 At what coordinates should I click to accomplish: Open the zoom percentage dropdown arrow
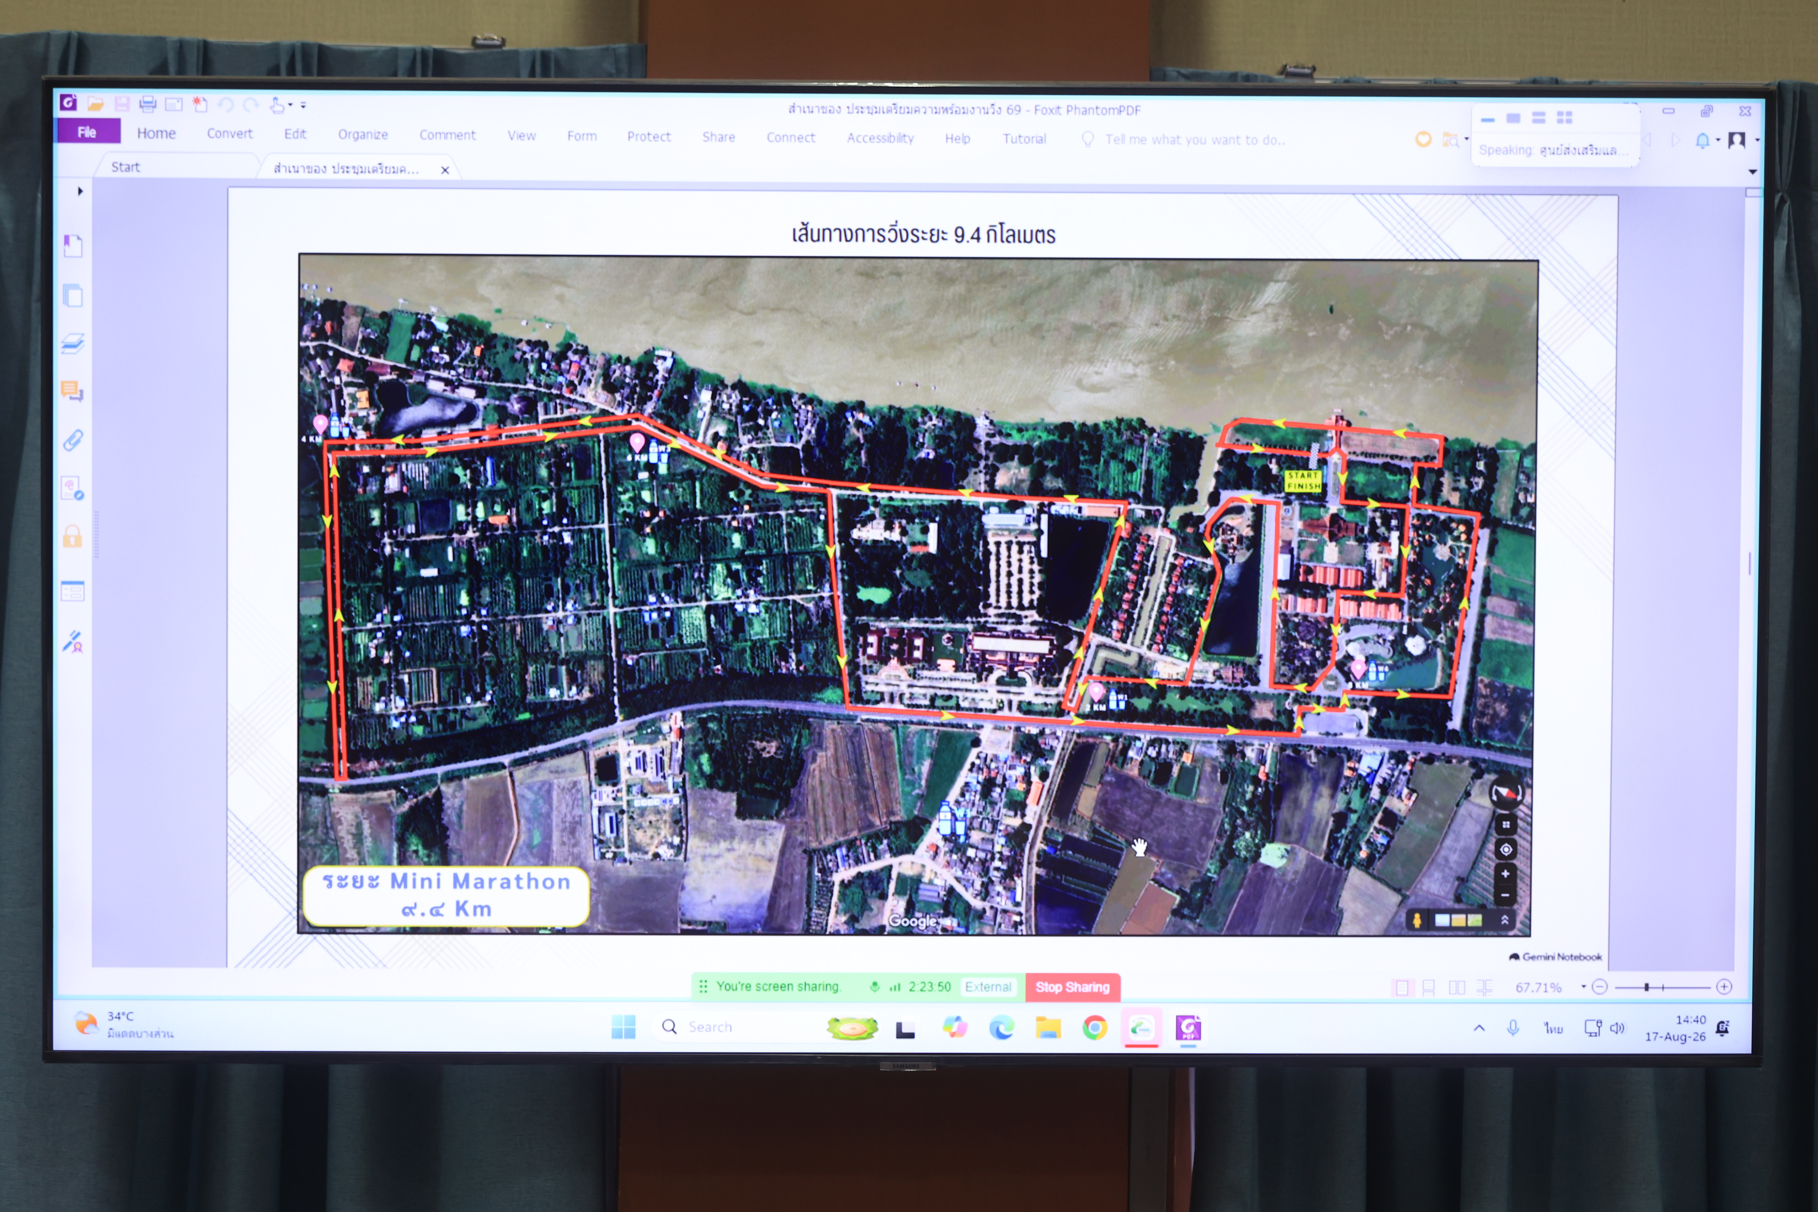pos(1583,987)
